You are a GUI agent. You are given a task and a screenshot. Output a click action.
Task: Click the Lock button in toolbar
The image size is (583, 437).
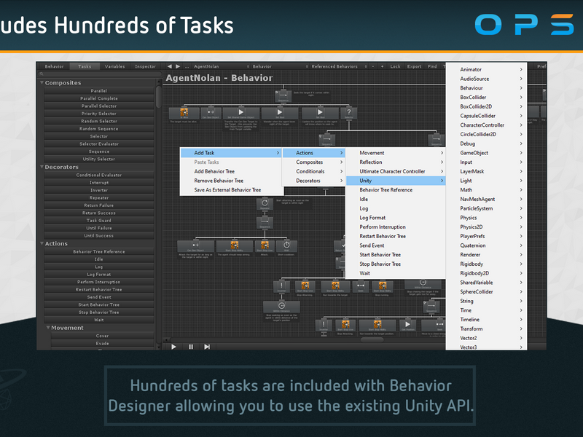[395, 66]
